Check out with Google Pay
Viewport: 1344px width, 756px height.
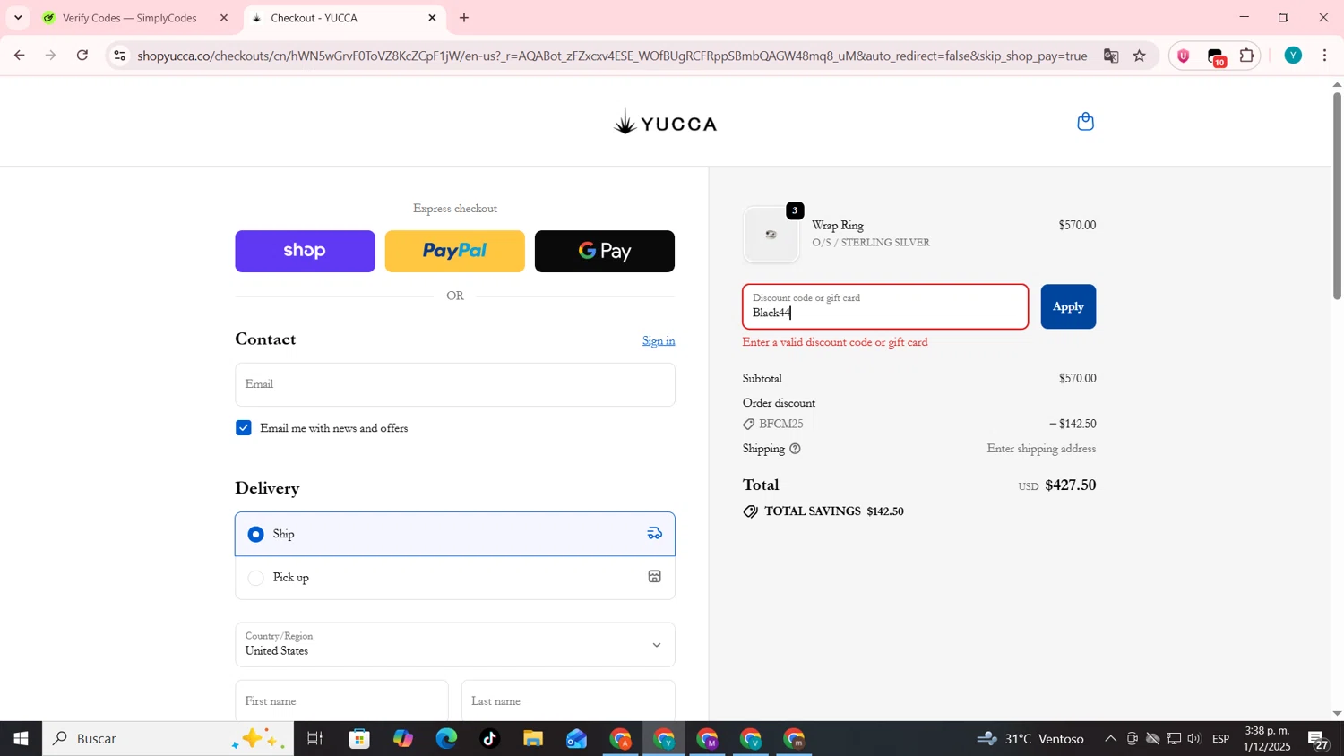[605, 252]
